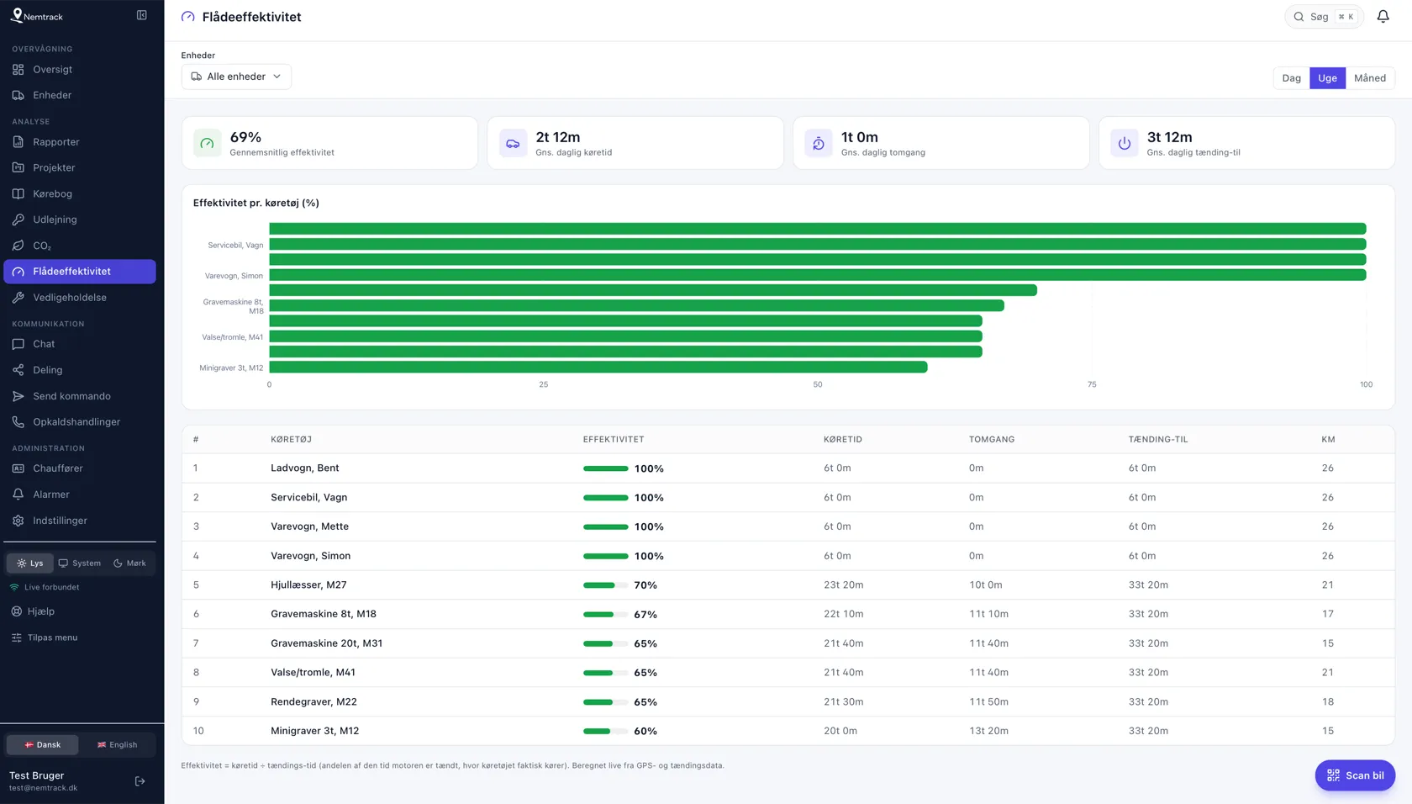Click the Oversigt grid icon
Screen dimensions: 1412x804
18,70
